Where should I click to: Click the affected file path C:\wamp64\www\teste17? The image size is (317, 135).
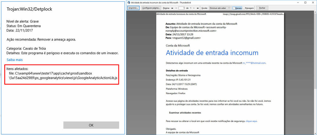63,75
